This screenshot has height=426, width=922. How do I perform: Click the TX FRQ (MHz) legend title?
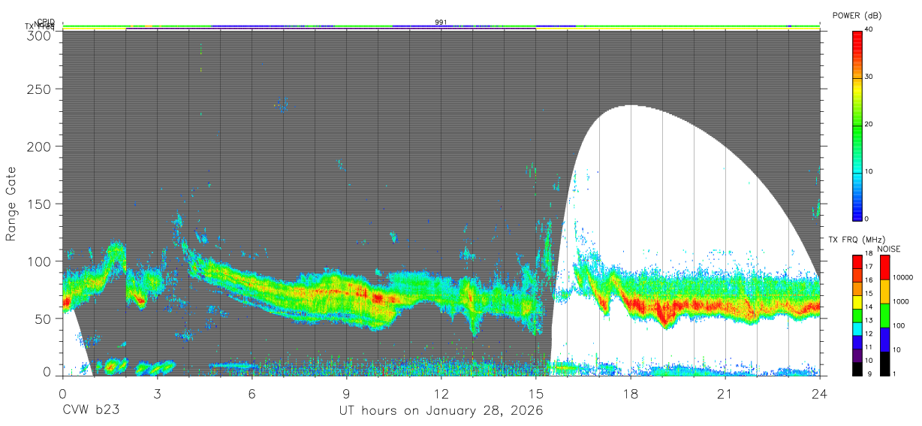pyautogui.click(x=857, y=240)
